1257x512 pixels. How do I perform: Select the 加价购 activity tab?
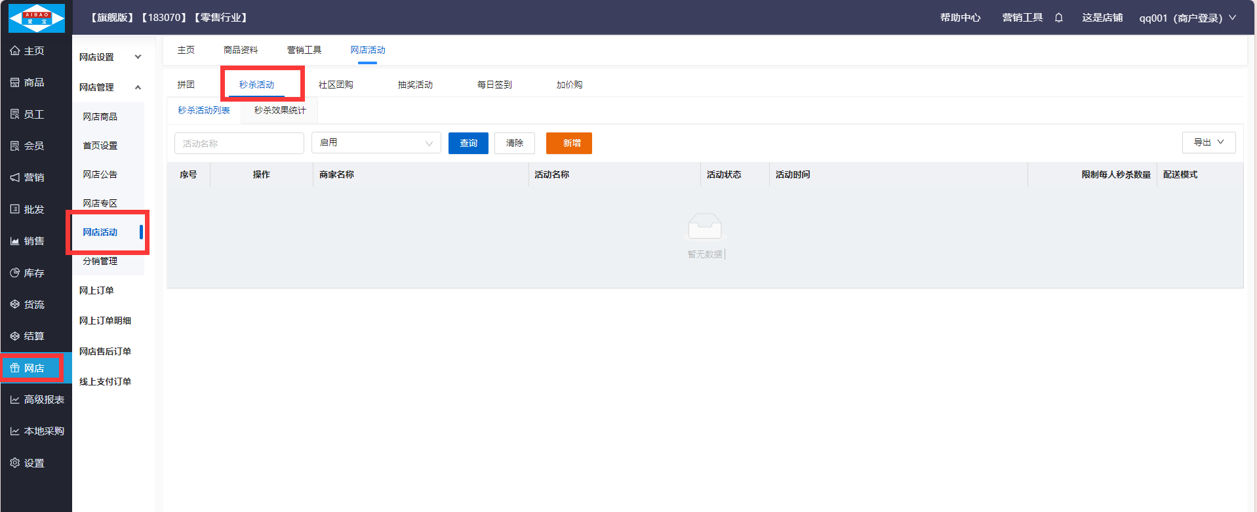tap(569, 85)
